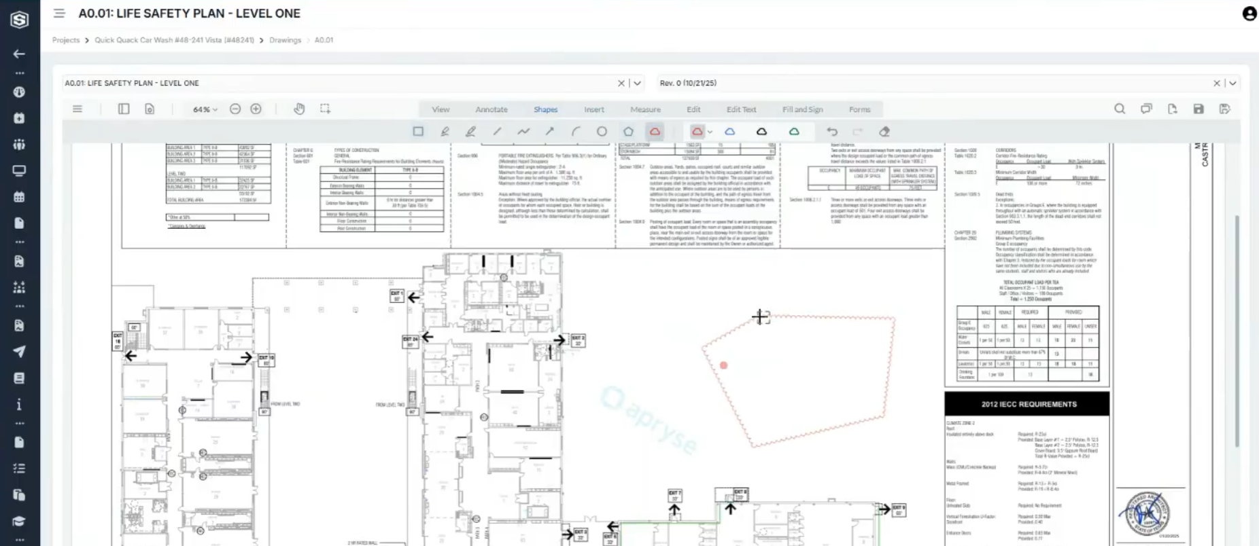This screenshot has height=546, width=1259.
Task: Open the Drawings breadcrumb link
Action: coord(285,40)
